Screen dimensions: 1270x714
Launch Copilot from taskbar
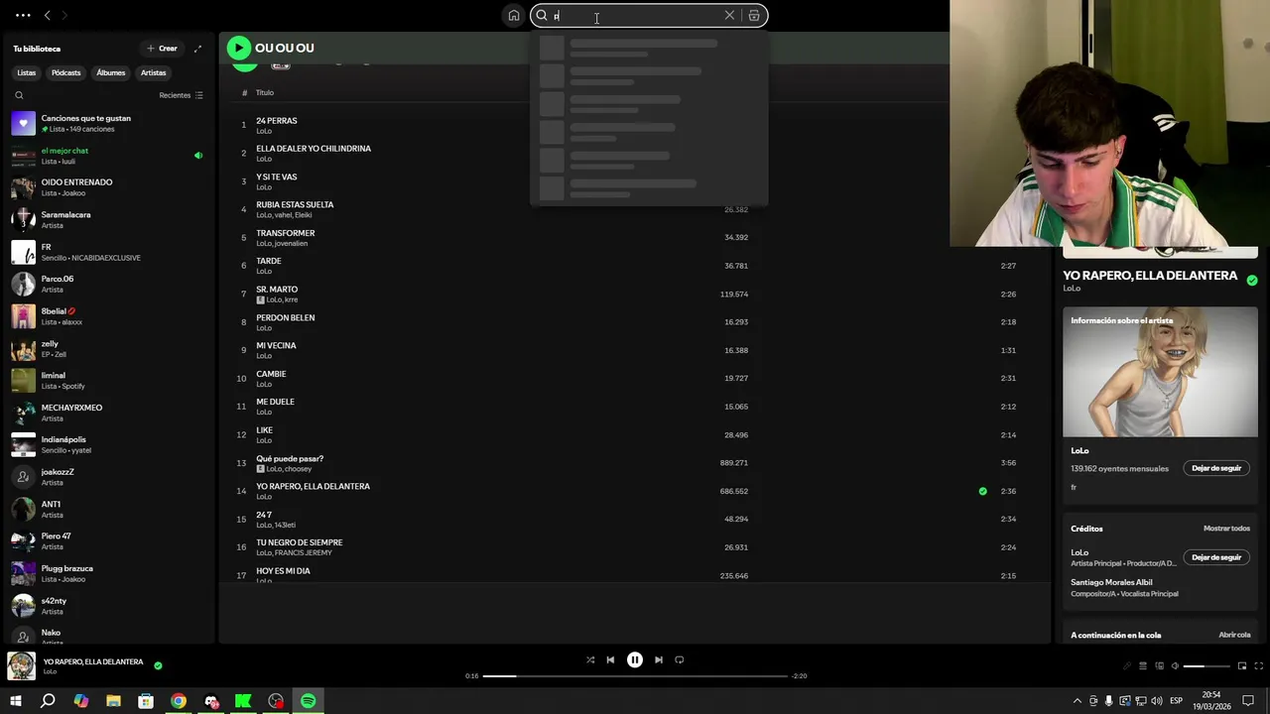click(x=81, y=701)
